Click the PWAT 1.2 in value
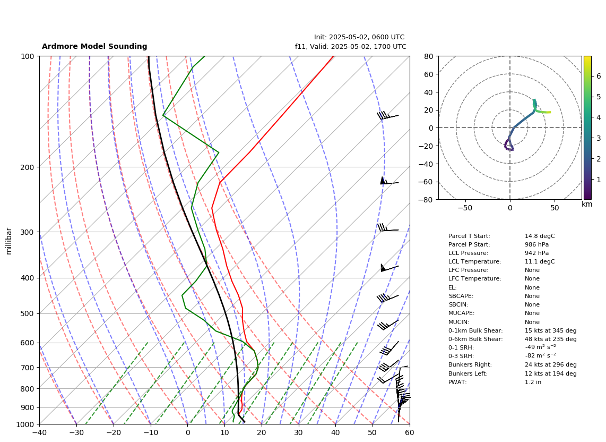Image resolution: width=606 pixels, height=442 pixels. point(533,382)
